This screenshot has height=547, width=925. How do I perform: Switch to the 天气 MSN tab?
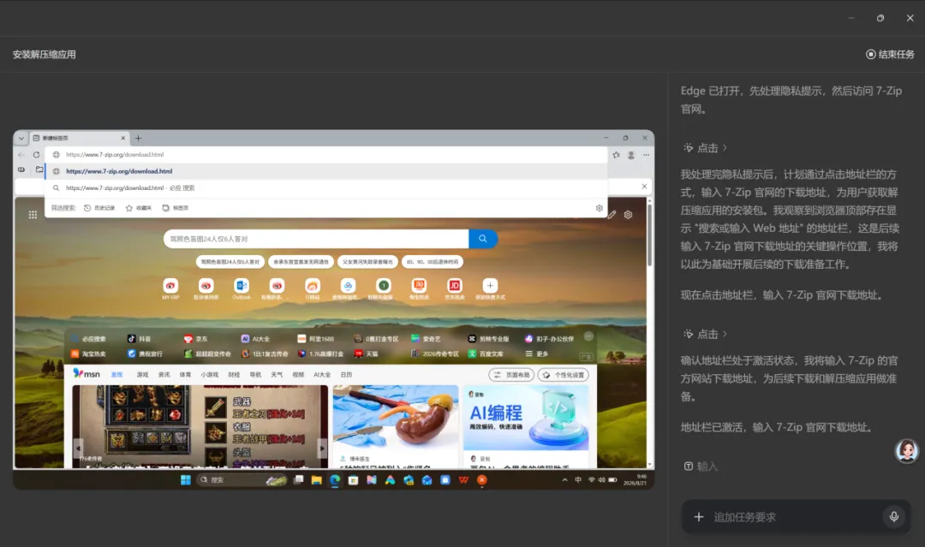tap(277, 374)
